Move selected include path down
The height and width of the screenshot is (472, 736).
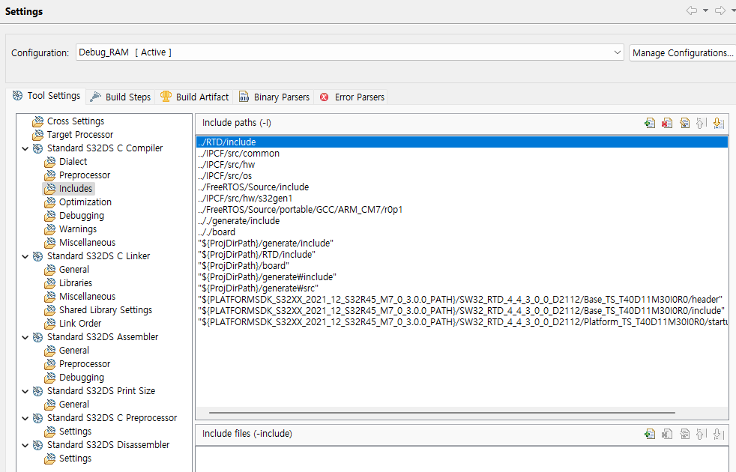(x=718, y=124)
